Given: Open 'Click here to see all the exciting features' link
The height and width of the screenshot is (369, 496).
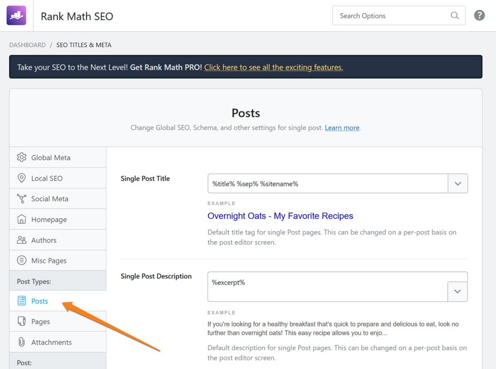Looking at the screenshot, I should 274,67.
